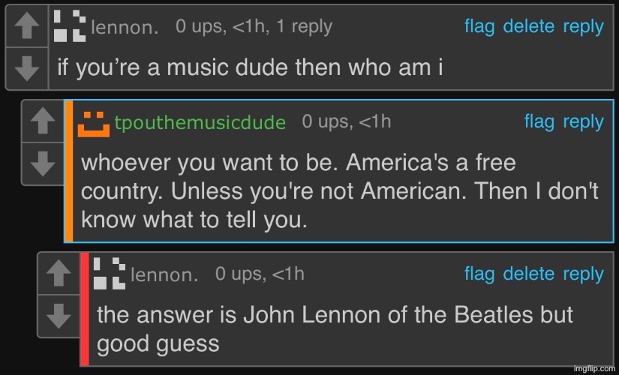Flag the top comment by lennon
619x375 pixels.
point(479,26)
